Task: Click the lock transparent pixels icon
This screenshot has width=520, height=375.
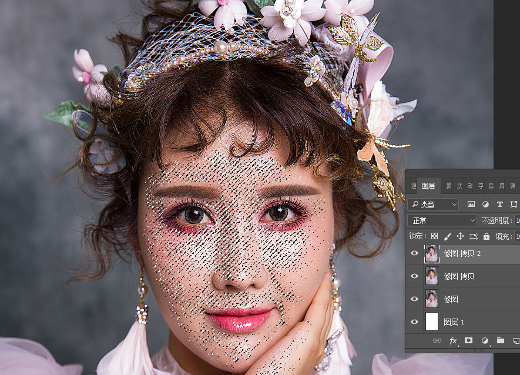Action: click(434, 236)
